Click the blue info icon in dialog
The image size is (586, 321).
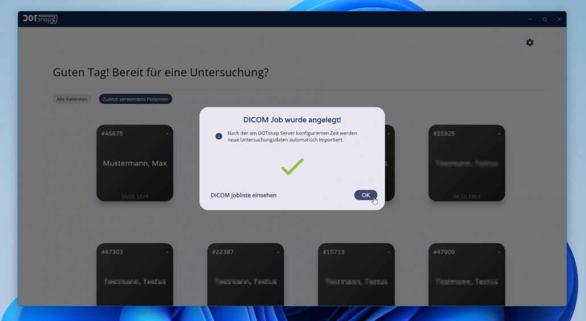pyautogui.click(x=219, y=136)
